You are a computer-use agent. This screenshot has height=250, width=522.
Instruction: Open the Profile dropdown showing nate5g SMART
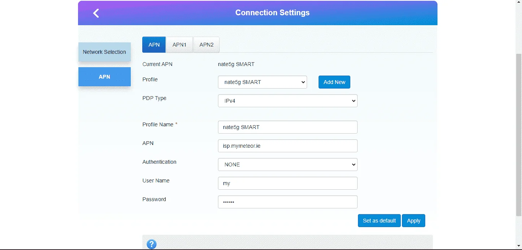[262, 82]
